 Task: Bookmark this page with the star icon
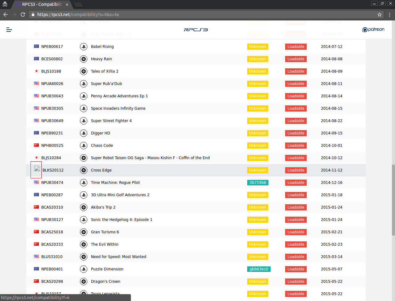coord(380,15)
